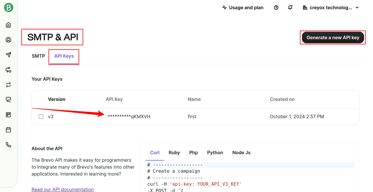Viewport: 373px width, 192px height.
Task: Open the Home icon in sidebar
Action: [x=8, y=25]
